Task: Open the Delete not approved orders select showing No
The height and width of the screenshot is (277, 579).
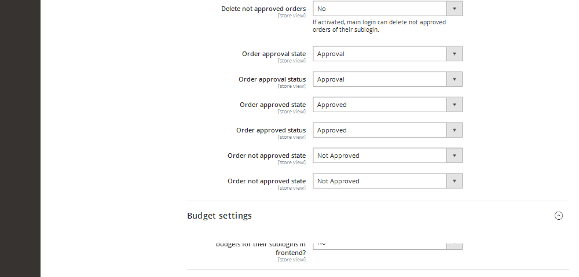Action: (387, 9)
